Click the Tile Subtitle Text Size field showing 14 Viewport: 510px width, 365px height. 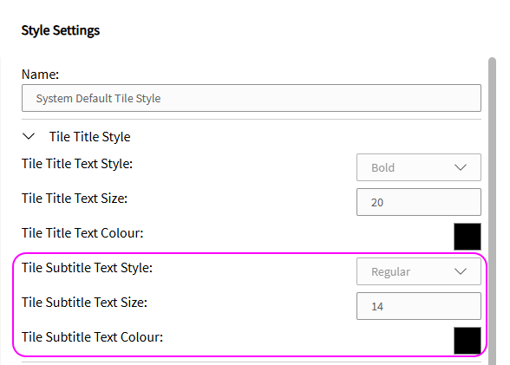[419, 306]
